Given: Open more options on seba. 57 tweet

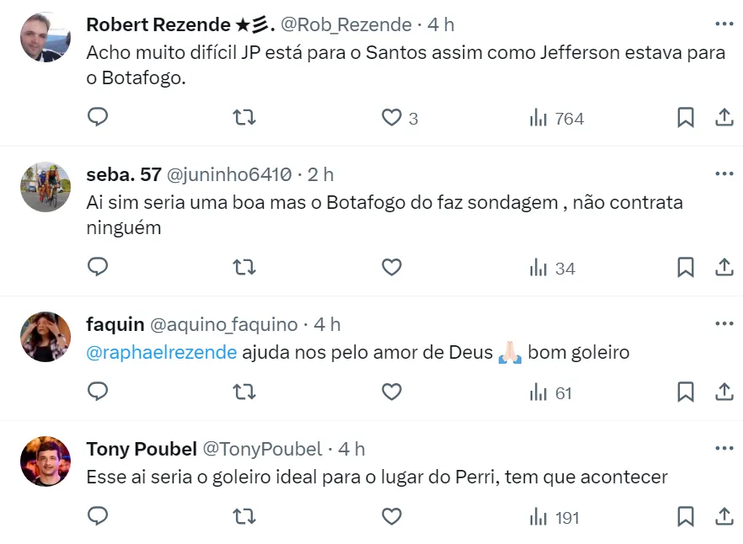Looking at the screenshot, I should 724,174.
